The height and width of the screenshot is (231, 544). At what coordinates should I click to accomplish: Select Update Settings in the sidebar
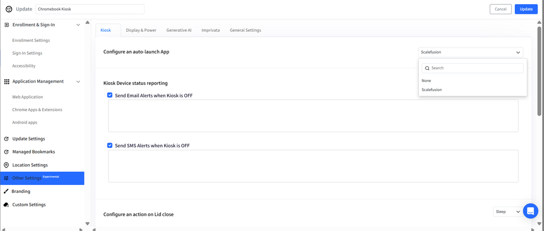29,139
